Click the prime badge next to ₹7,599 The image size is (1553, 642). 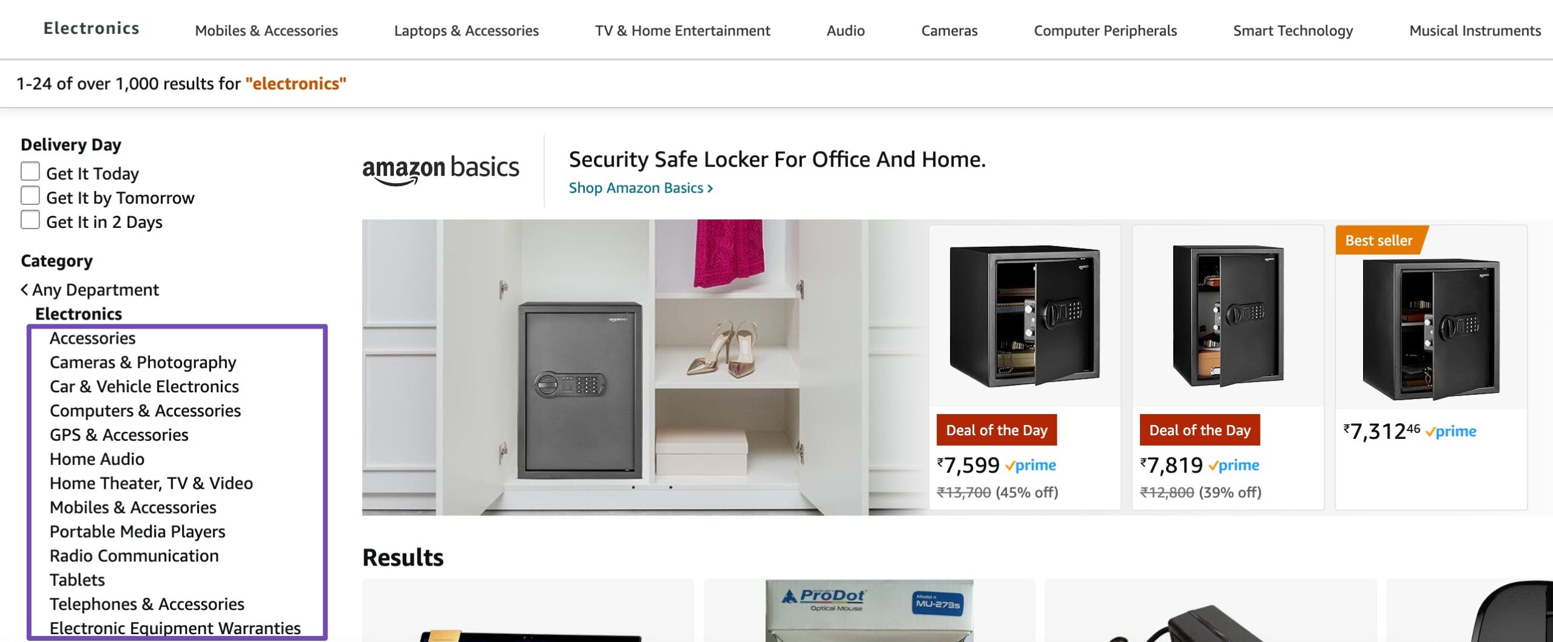click(x=1031, y=465)
